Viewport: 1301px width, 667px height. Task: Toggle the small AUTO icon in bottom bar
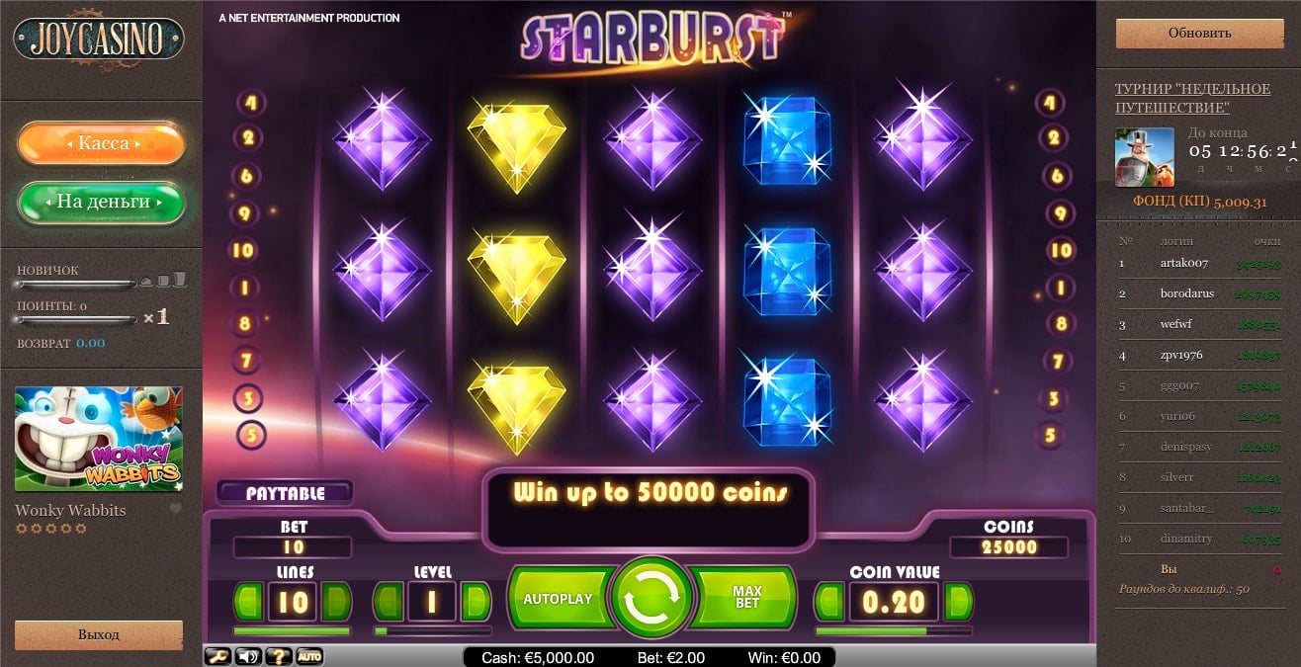[309, 656]
